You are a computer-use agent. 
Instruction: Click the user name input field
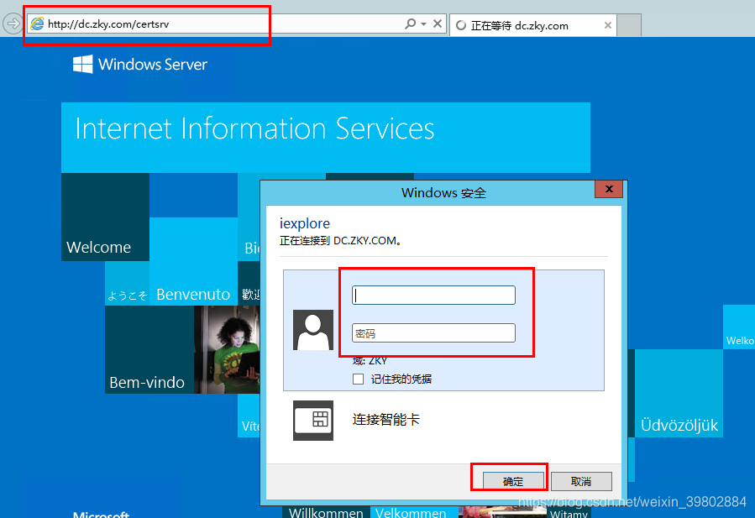433,296
